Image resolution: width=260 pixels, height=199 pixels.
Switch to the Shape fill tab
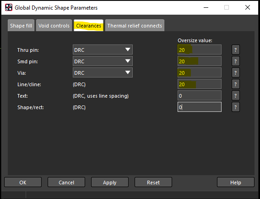point(21,26)
